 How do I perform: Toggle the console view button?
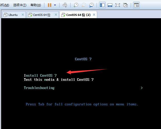click(136, 5)
